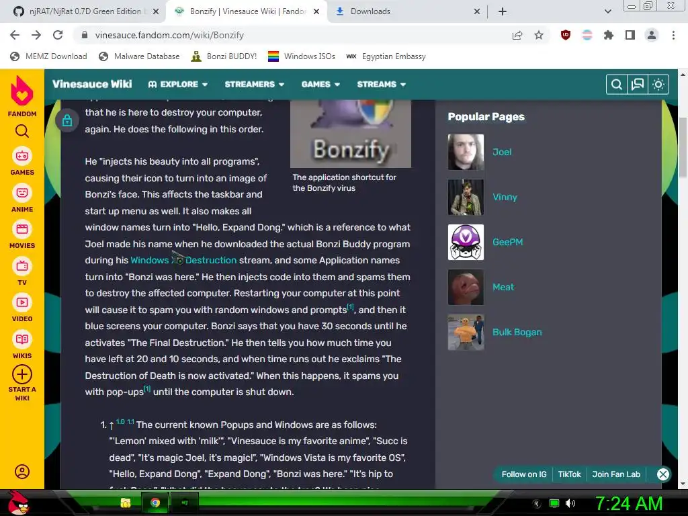Click the taskbar volume icon
688x516 pixels.
click(570, 503)
